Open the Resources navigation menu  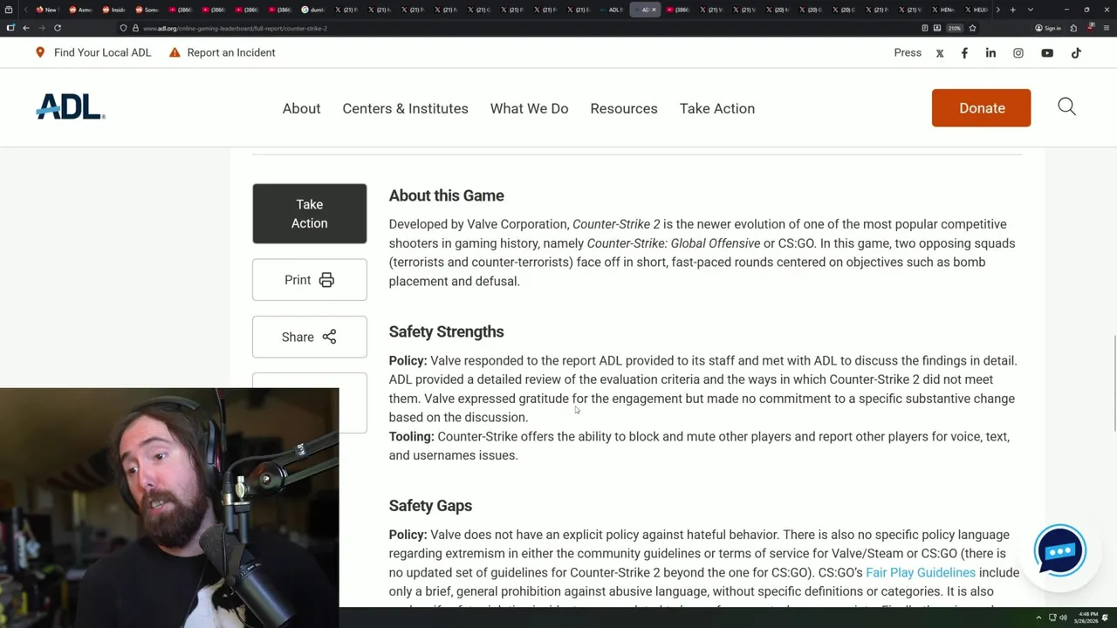[x=624, y=109]
